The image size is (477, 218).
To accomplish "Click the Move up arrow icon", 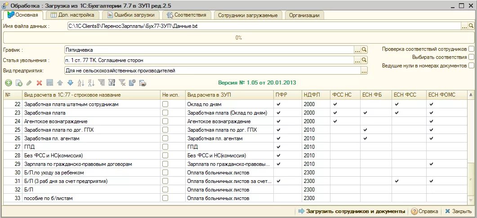I will tap(60, 83).
